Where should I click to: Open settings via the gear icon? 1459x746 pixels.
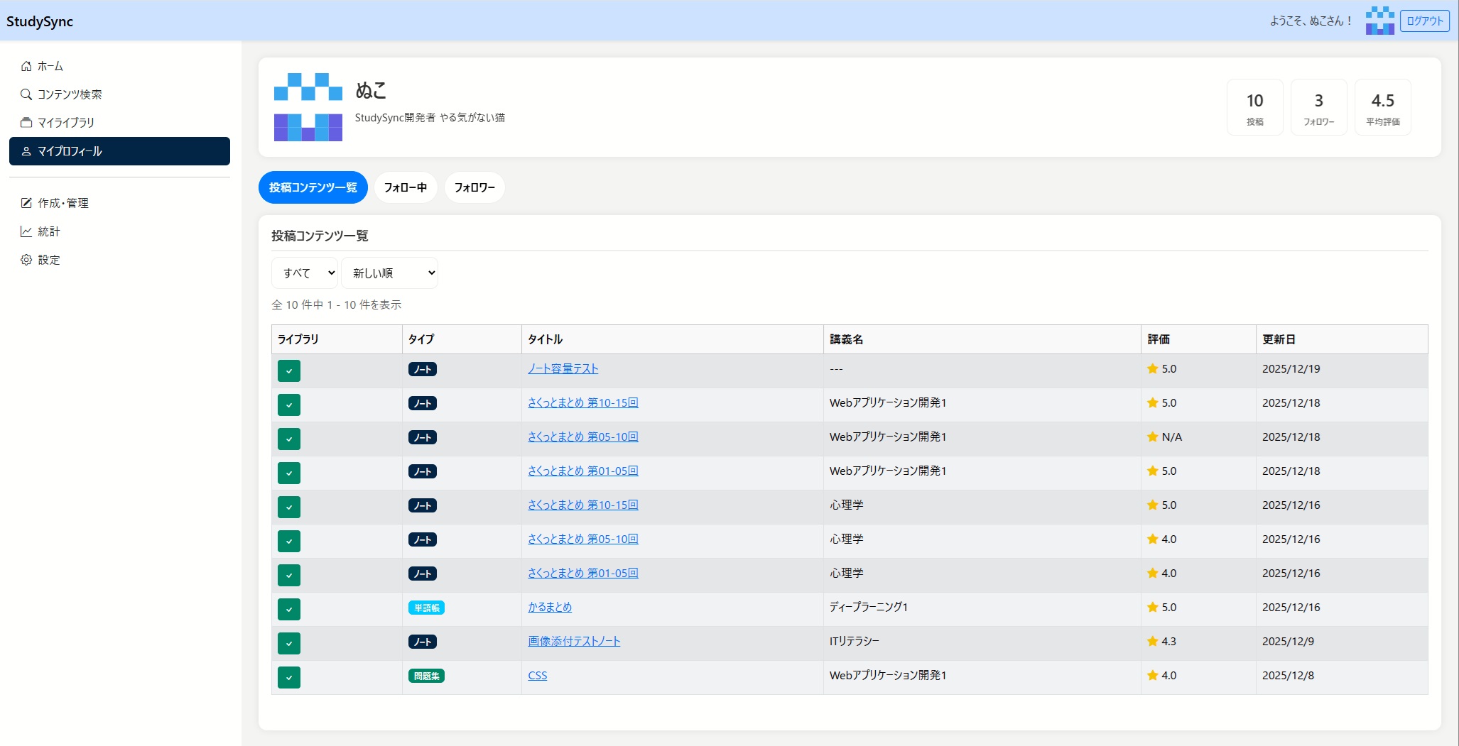[x=26, y=260]
